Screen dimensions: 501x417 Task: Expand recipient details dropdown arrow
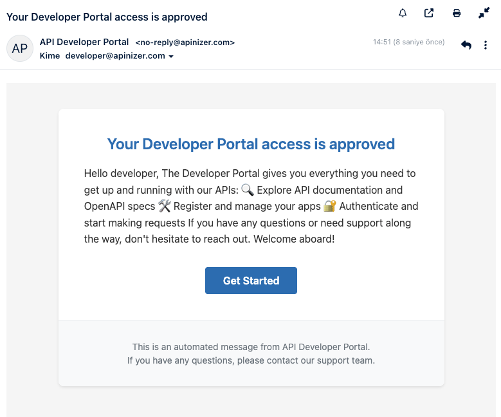pyautogui.click(x=171, y=57)
